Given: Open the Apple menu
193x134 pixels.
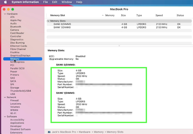Looking at the screenshot, I should pyautogui.click(x=5, y=2).
